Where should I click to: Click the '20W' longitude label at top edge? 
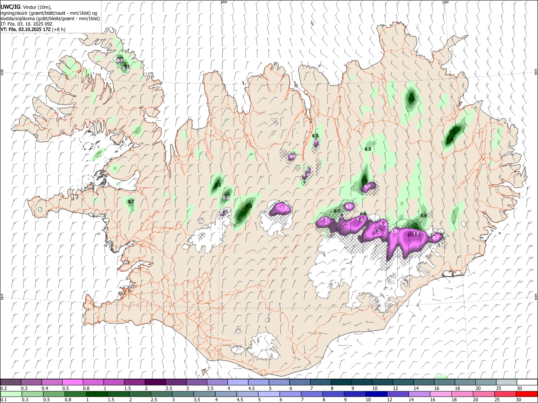click(224, 2)
